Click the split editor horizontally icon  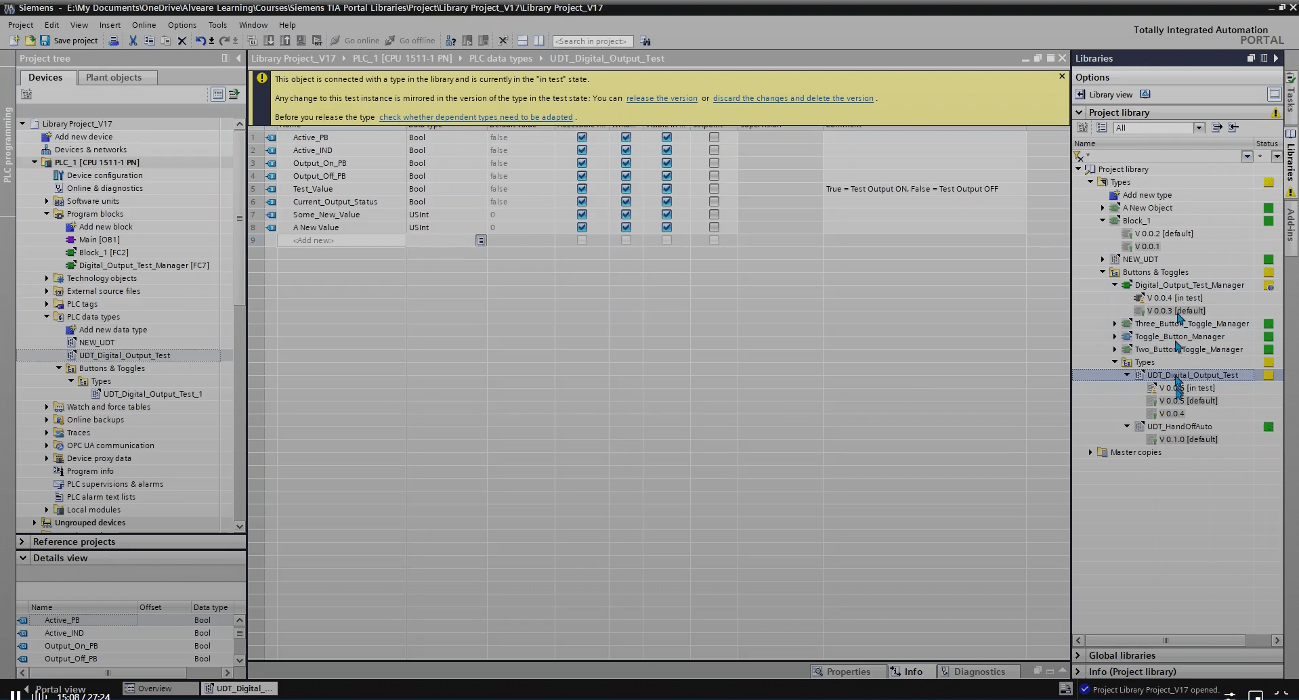522,41
